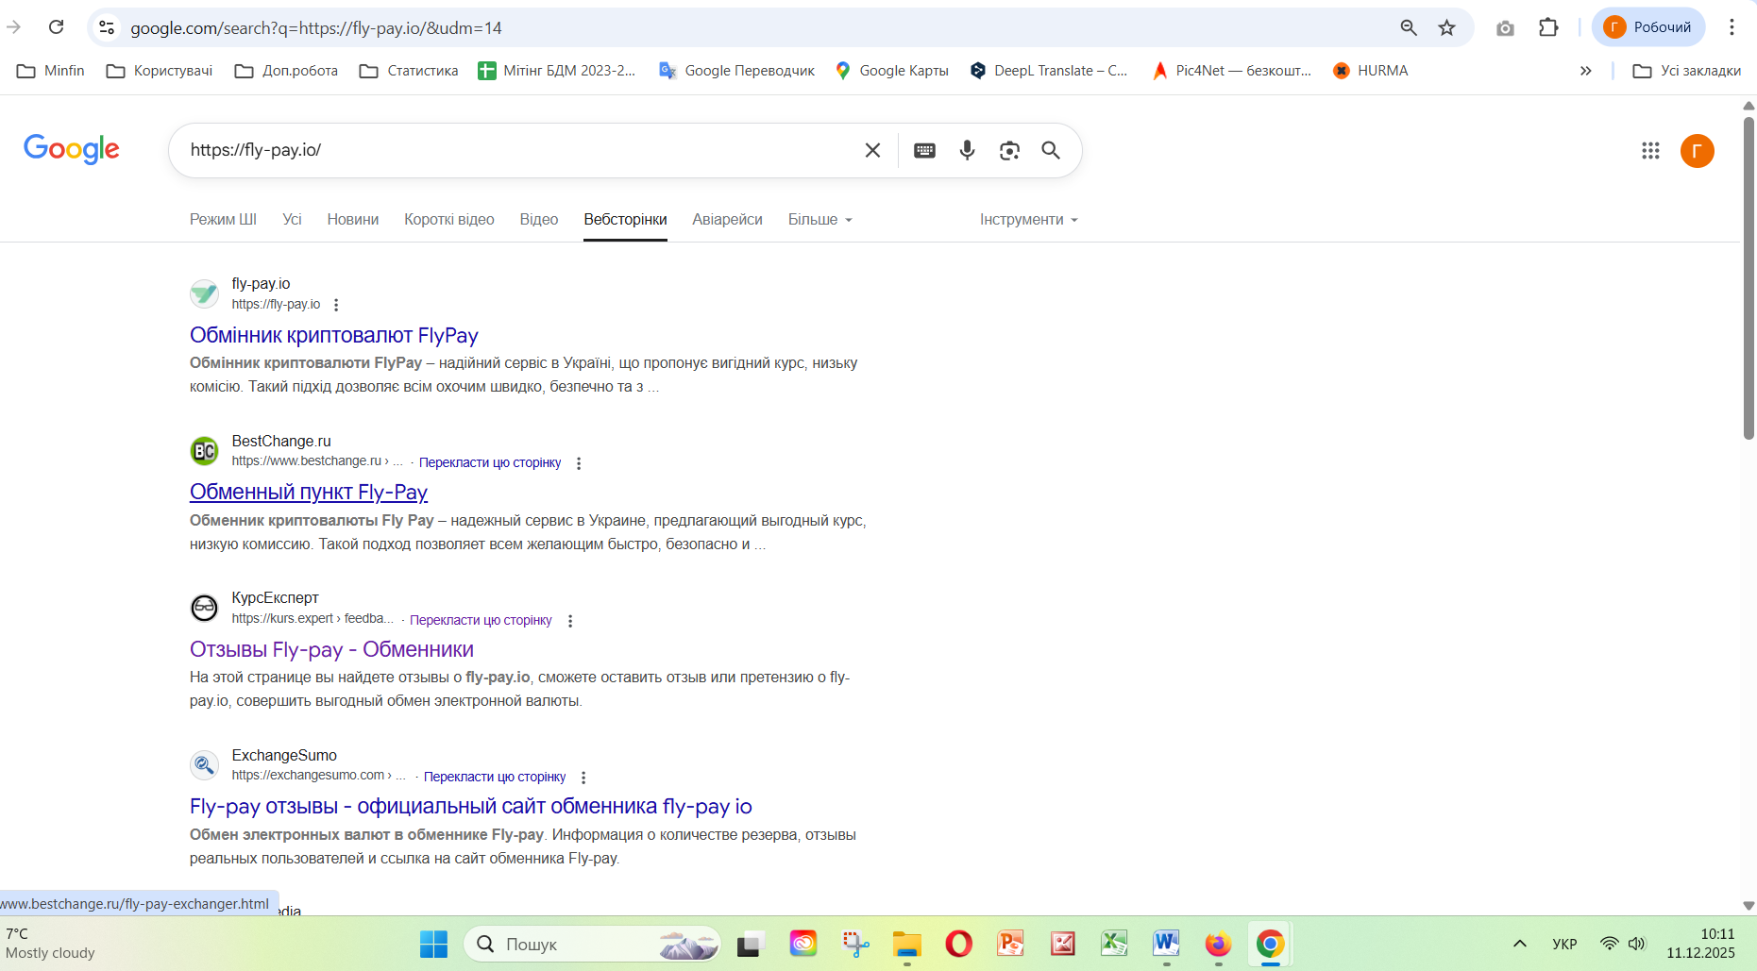Image resolution: width=1757 pixels, height=971 pixels.
Task: Submit search with the magnifier icon
Action: [1051, 150]
